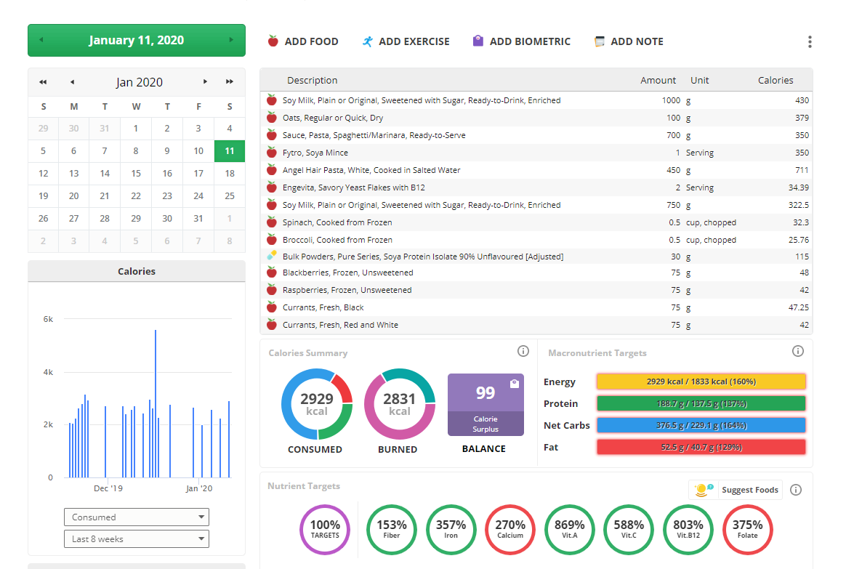Click the 869% Vit.A nutrient circle
854x569 pixels.
click(570, 529)
